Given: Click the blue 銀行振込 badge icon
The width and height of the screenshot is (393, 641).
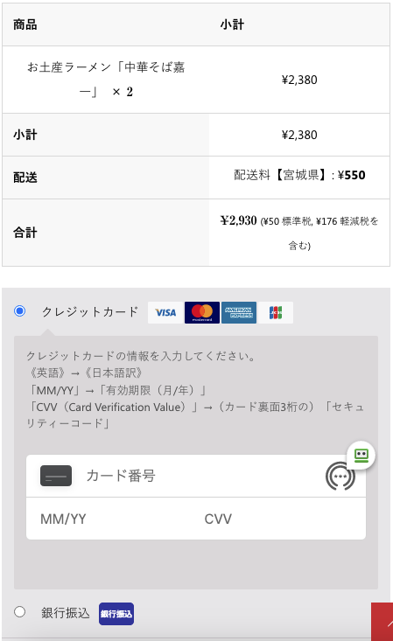Looking at the screenshot, I should coord(116,614).
